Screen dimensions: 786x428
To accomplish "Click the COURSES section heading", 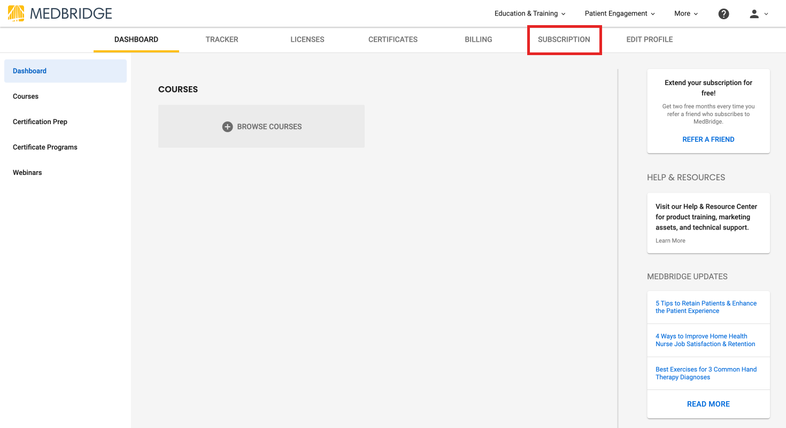I will [x=178, y=89].
